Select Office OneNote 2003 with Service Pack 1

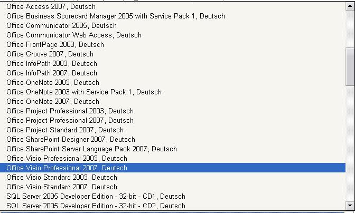pos(173,92)
